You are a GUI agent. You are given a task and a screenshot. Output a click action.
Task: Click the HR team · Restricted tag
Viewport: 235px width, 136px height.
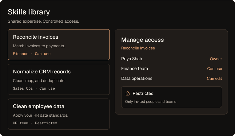tap(35, 123)
